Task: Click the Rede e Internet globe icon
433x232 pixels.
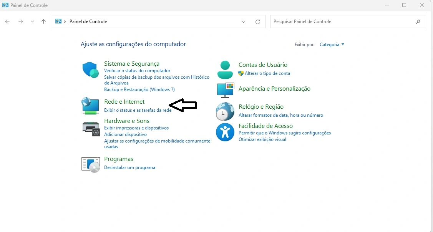Action: pyautogui.click(x=90, y=106)
